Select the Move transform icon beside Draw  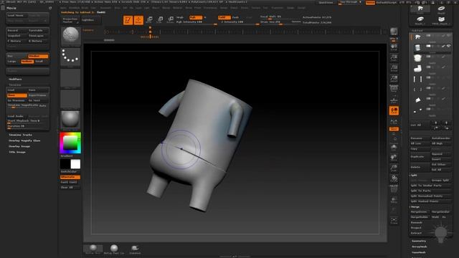coord(149,20)
